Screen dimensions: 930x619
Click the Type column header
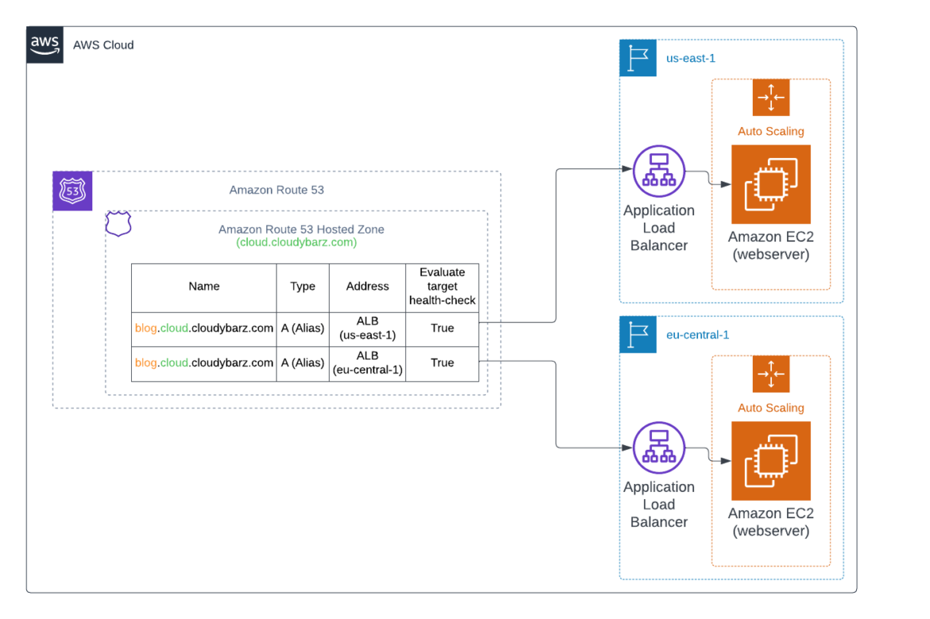coord(302,286)
